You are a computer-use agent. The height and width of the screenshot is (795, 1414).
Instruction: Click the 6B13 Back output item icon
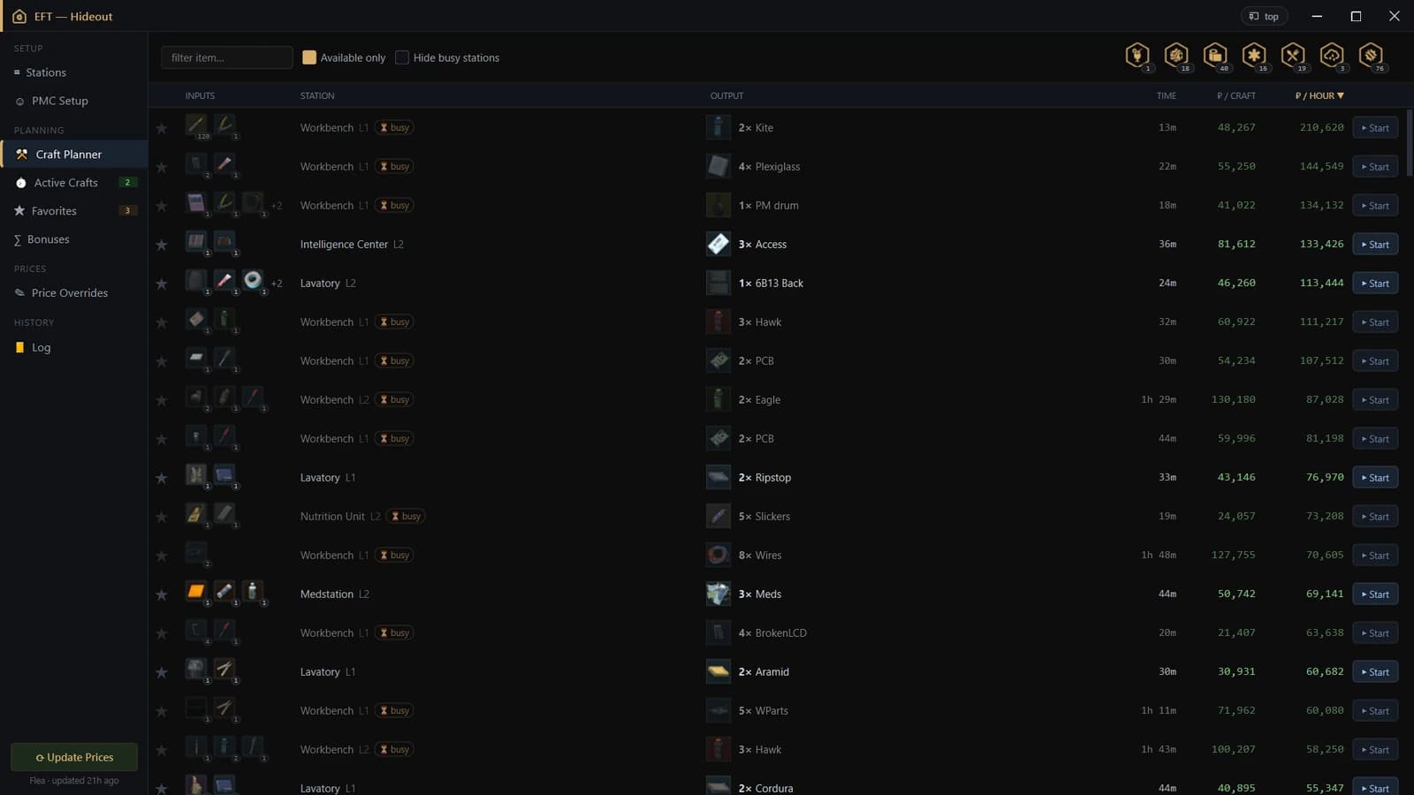pyautogui.click(x=718, y=283)
